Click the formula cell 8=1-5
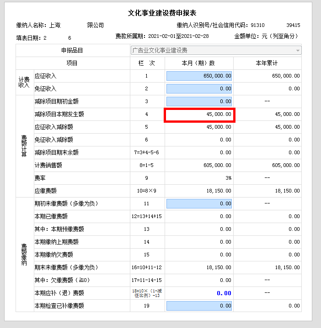Viewport: 321px width, 328px height. pos(147,165)
